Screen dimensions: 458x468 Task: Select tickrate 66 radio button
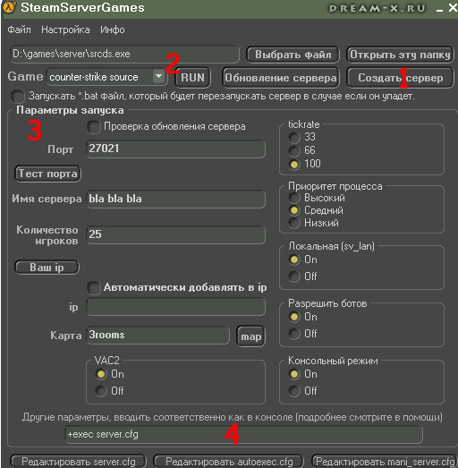click(x=294, y=150)
